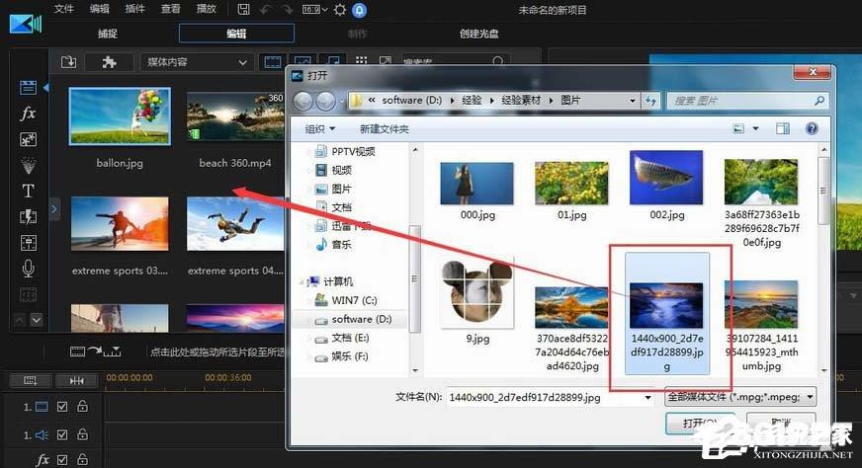This screenshot has width=862, height=468.
Task: Toggle the audio track 1 checkbox
Action: [62, 434]
